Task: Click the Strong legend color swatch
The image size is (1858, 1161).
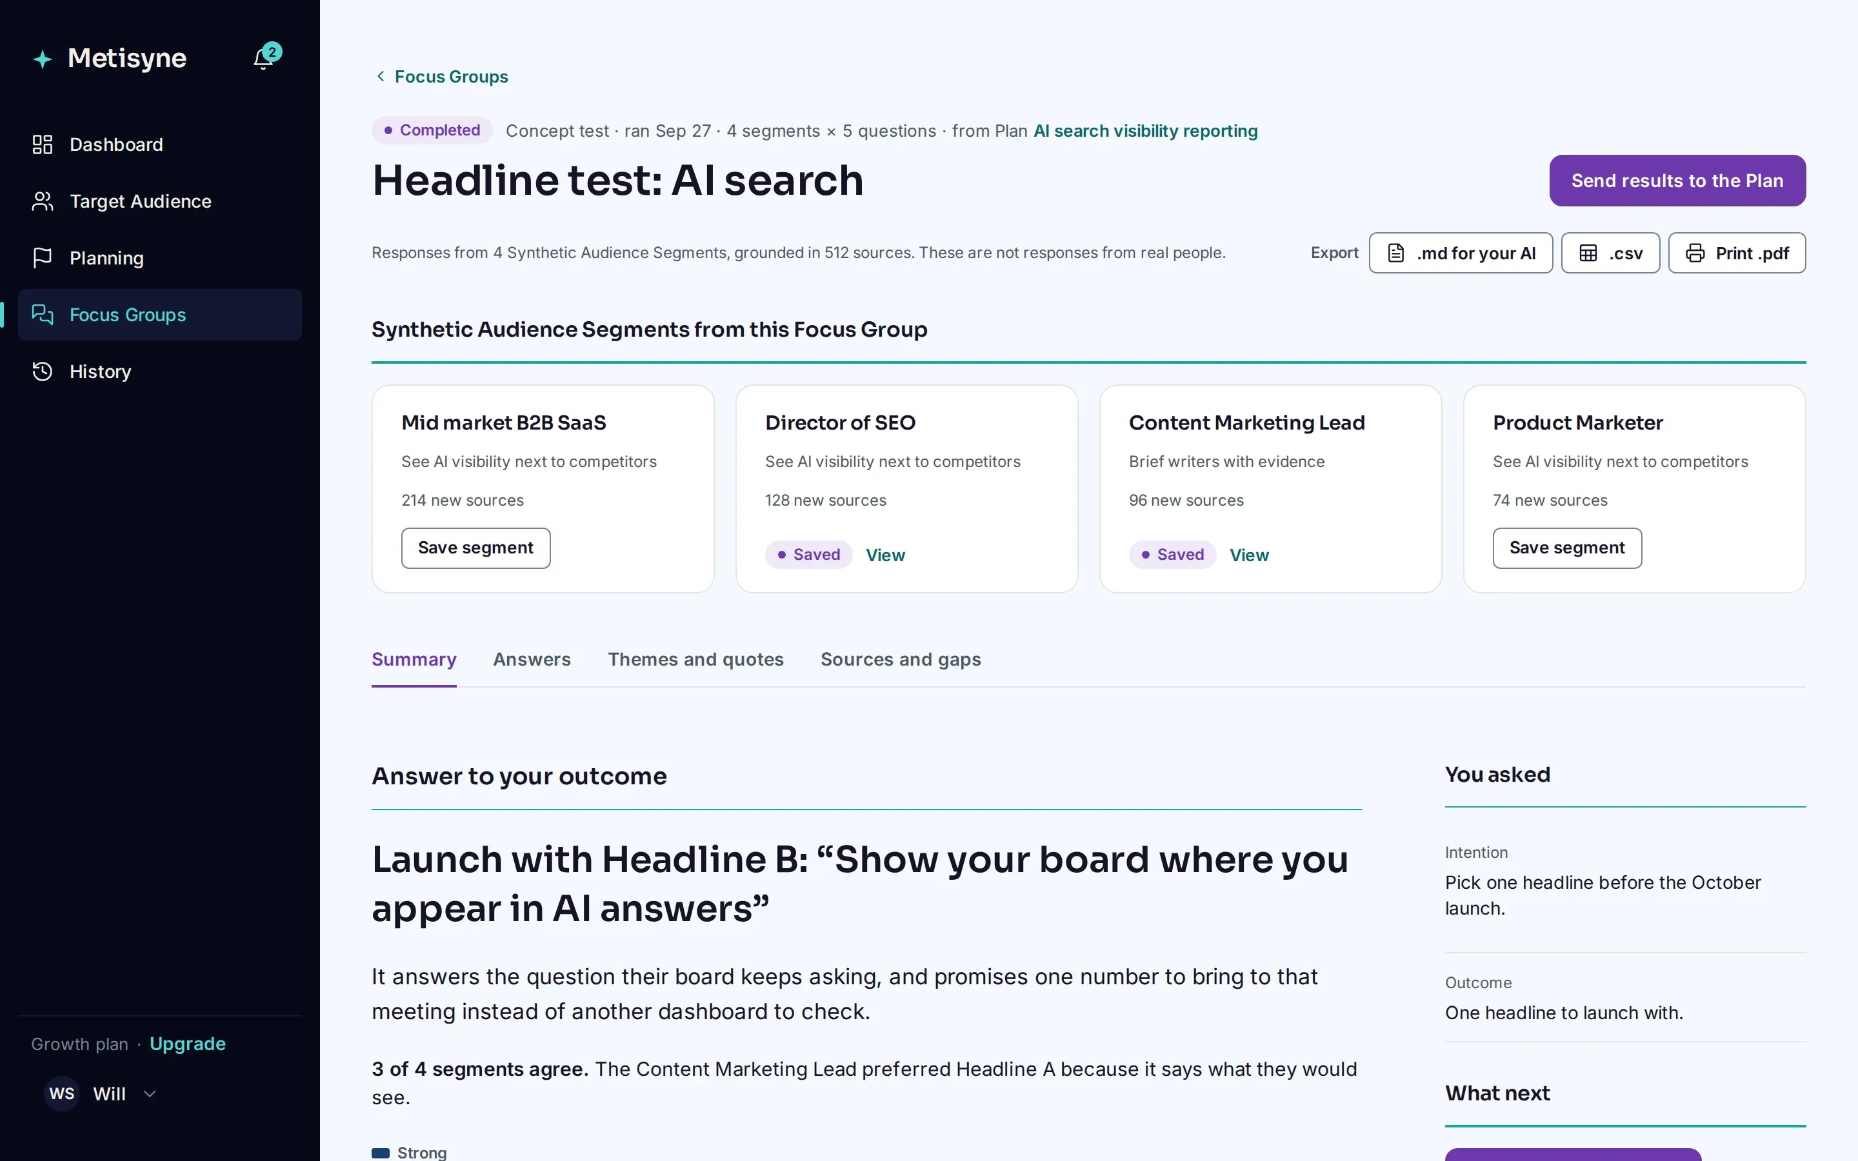Action: [381, 1153]
